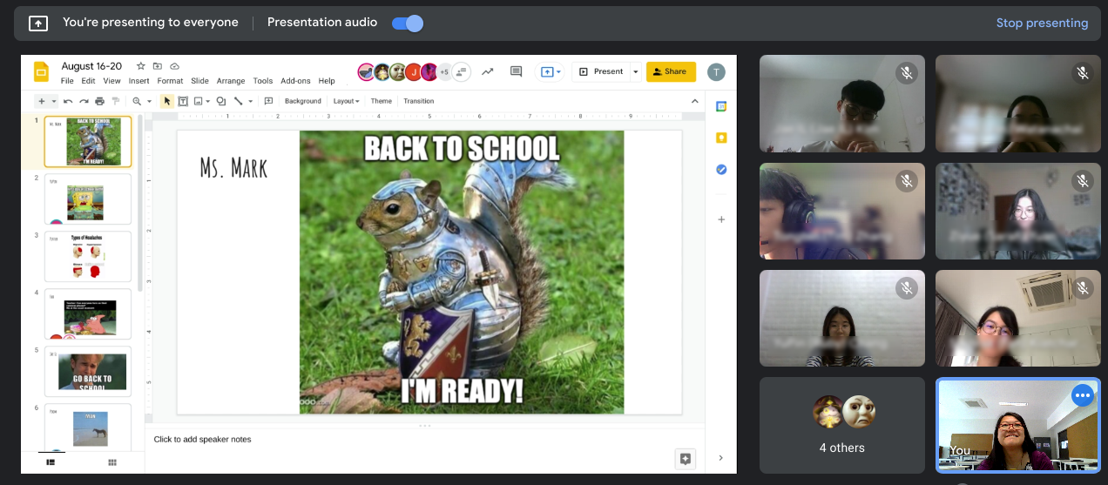The image size is (1108, 485).
Task: Redo the last action
Action: (x=84, y=101)
